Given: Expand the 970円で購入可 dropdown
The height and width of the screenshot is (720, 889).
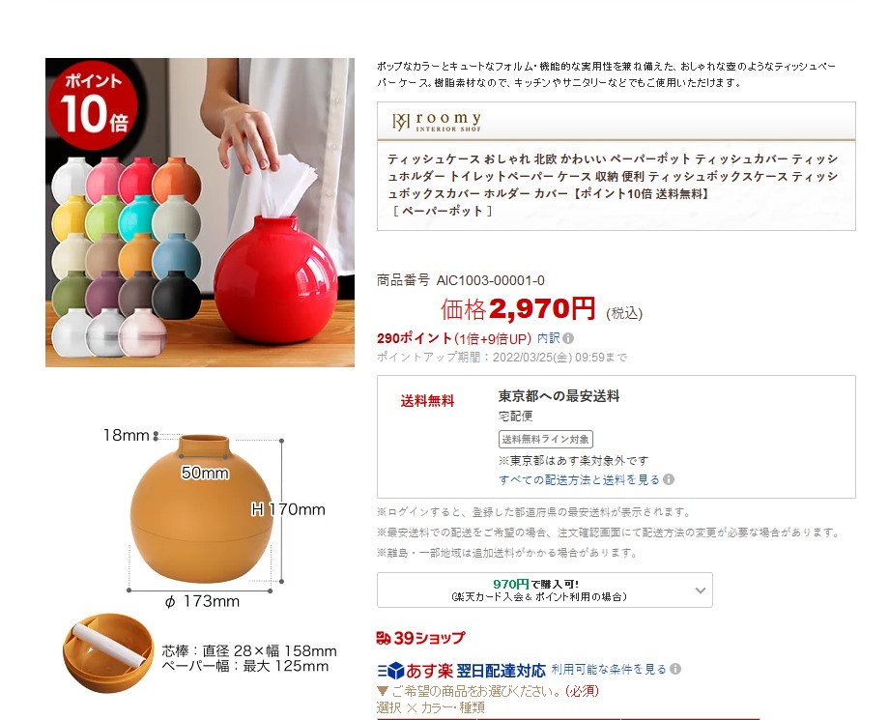Looking at the screenshot, I should [544, 590].
